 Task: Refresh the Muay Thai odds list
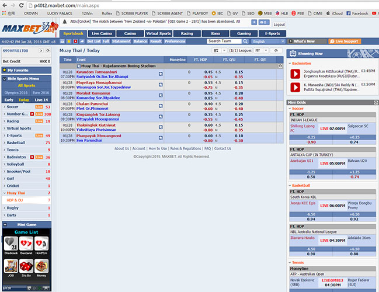tap(276, 51)
